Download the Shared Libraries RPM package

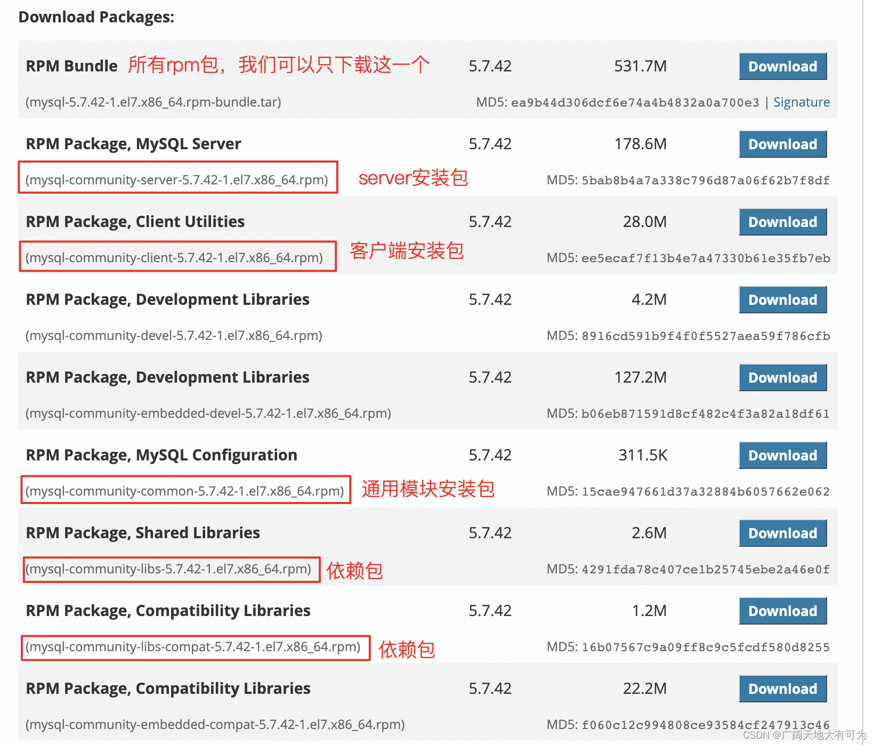click(x=782, y=533)
